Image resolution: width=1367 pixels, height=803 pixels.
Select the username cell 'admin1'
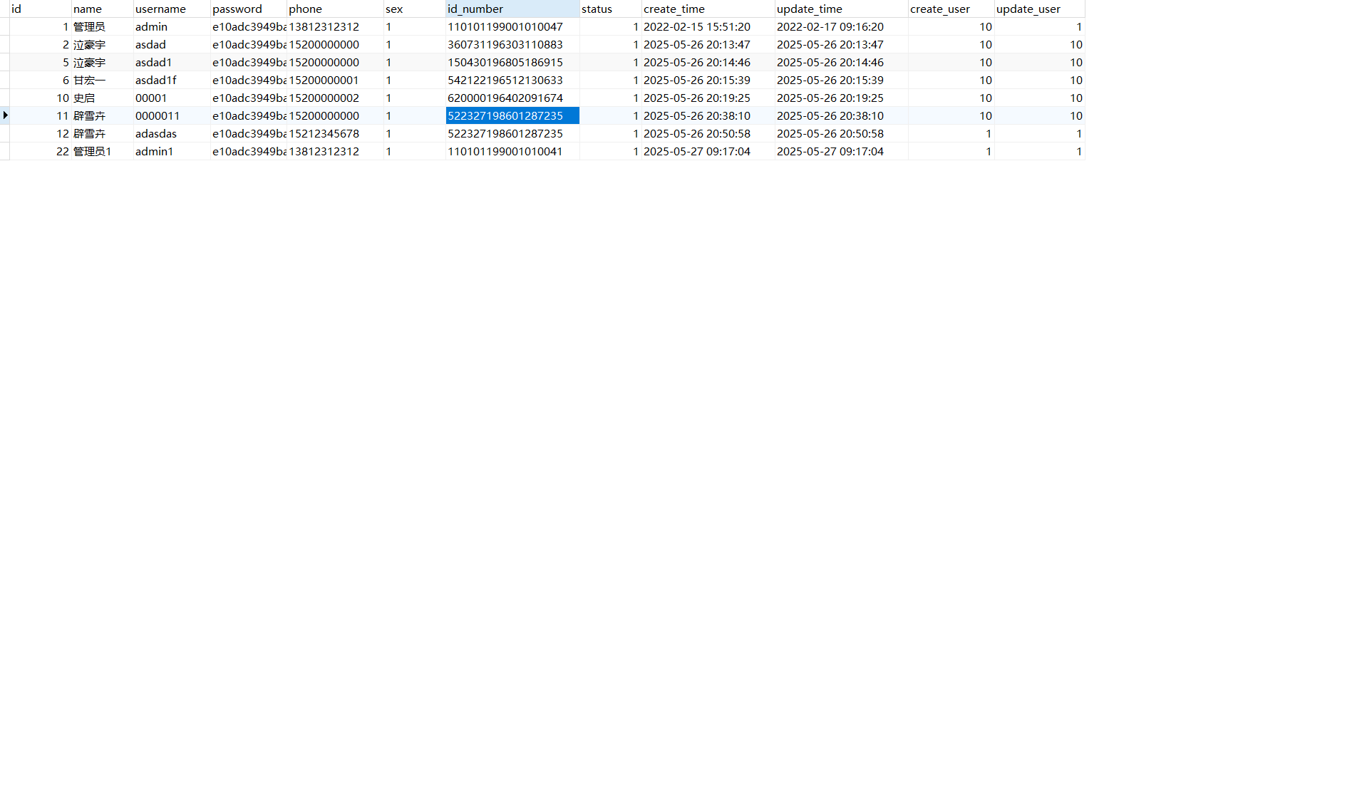155,152
